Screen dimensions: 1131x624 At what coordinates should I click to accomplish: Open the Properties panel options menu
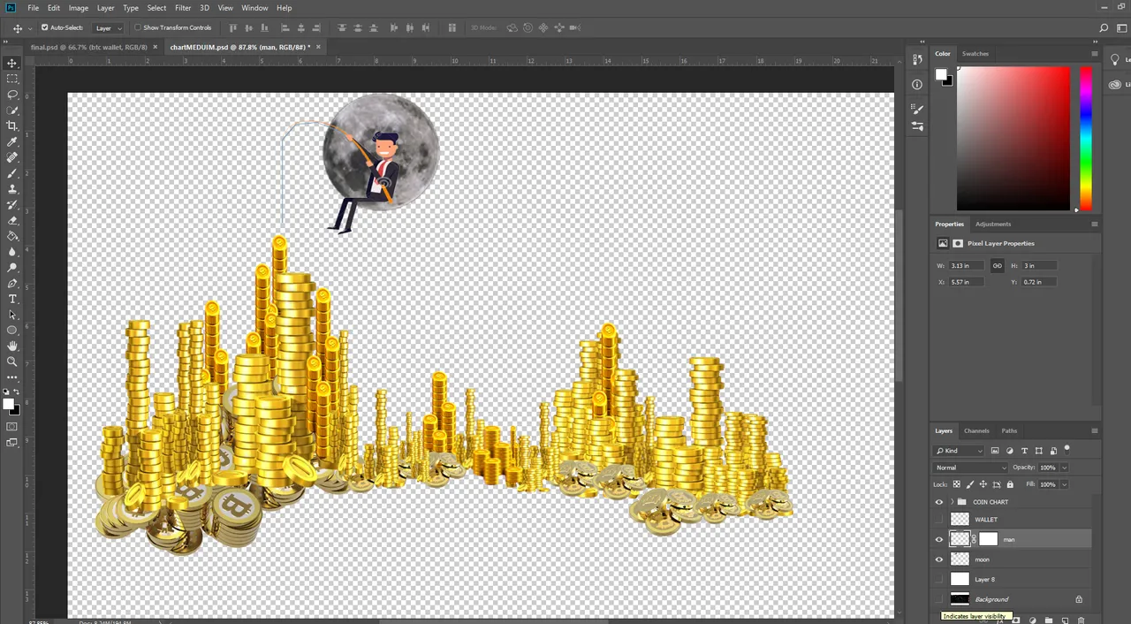point(1094,224)
